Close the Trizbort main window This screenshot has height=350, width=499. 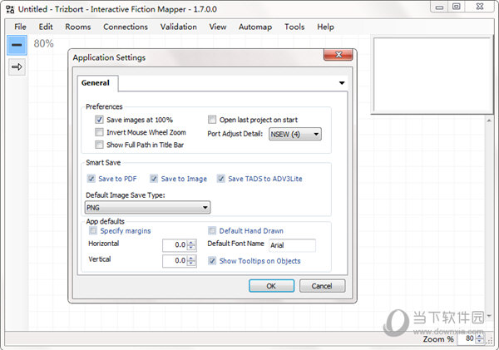click(480, 7)
